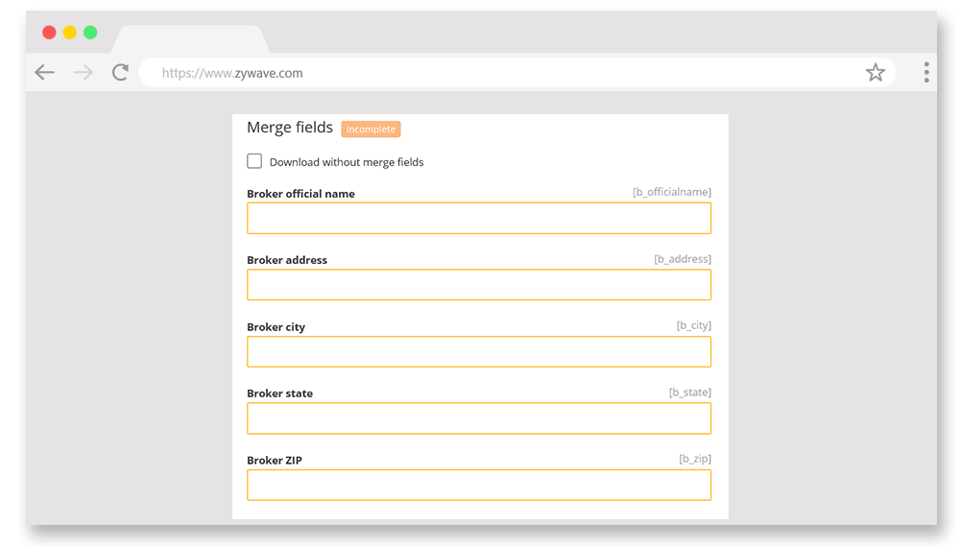Click the [b_state] merge tag text
960x547 pixels.
(x=689, y=392)
